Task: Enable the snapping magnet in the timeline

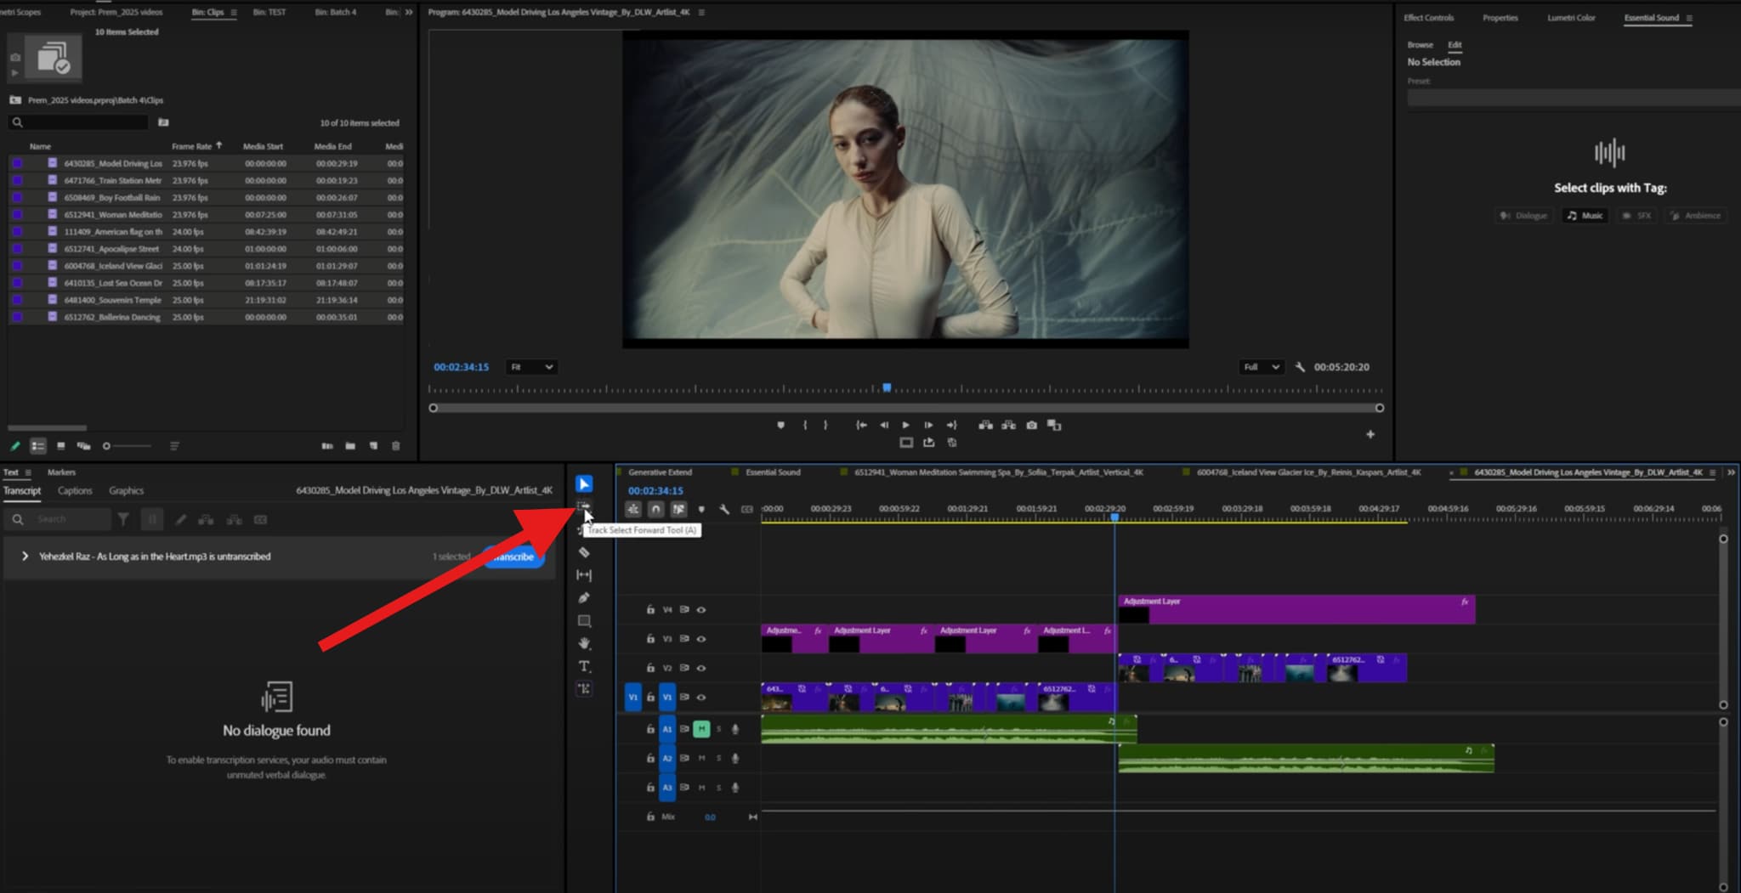Action: point(655,509)
